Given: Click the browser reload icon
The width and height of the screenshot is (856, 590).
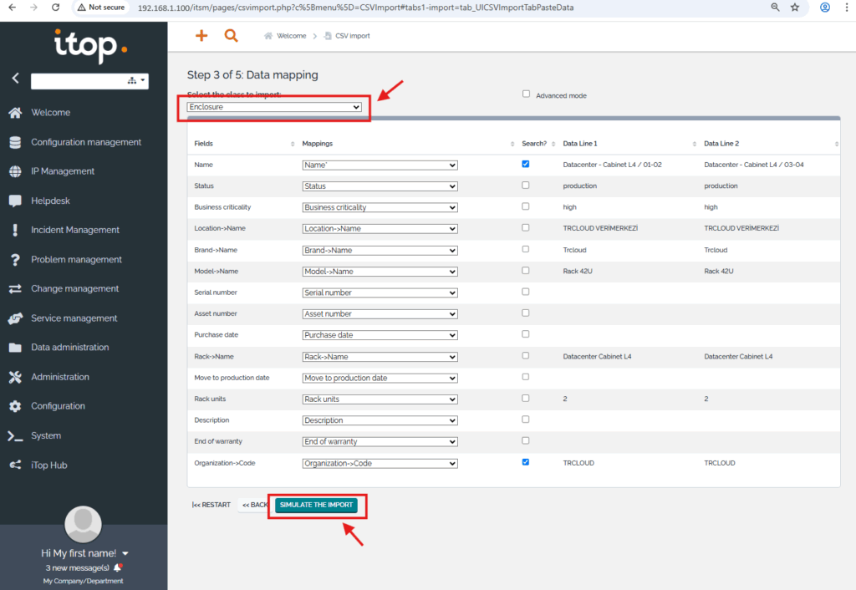Looking at the screenshot, I should coord(56,7).
